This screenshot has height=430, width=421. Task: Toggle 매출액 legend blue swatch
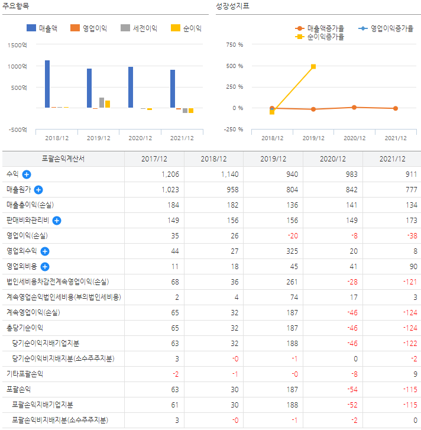(31, 28)
